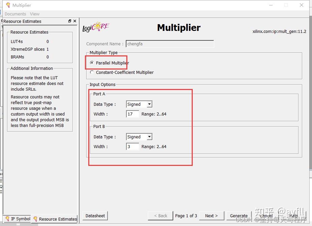
Task: Switch to the IP Symbol tab
Action: [x=19, y=219]
